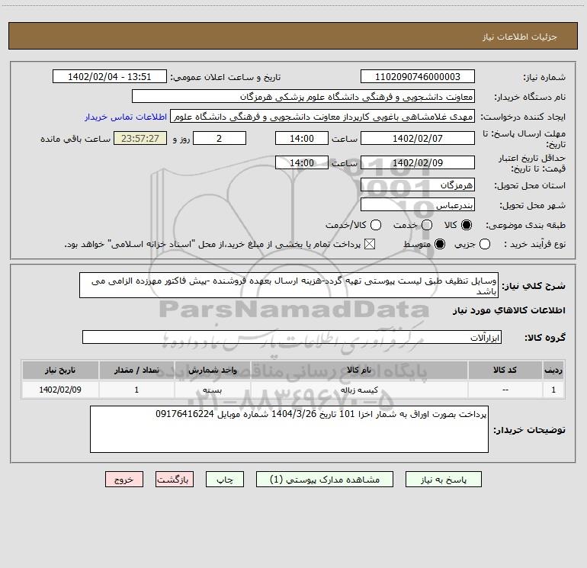Click the buyer organization name field
Screen dimensions: 587x568
point(303,96)
